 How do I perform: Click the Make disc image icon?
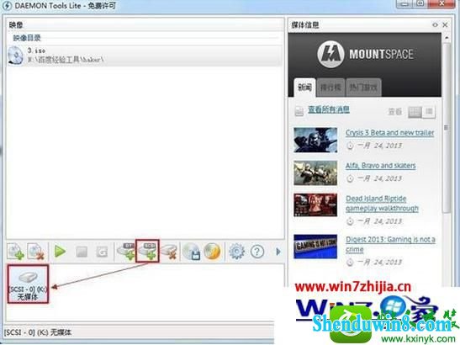pos(191,252)
